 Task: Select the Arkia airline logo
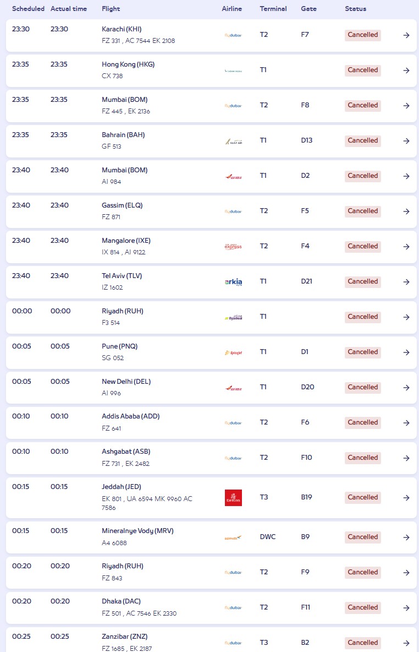(233, 282)
